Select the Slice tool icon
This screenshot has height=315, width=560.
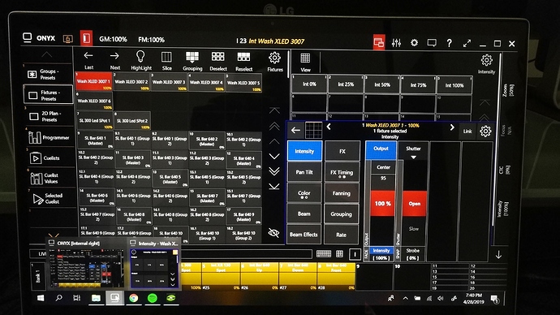tap(166, 57)
